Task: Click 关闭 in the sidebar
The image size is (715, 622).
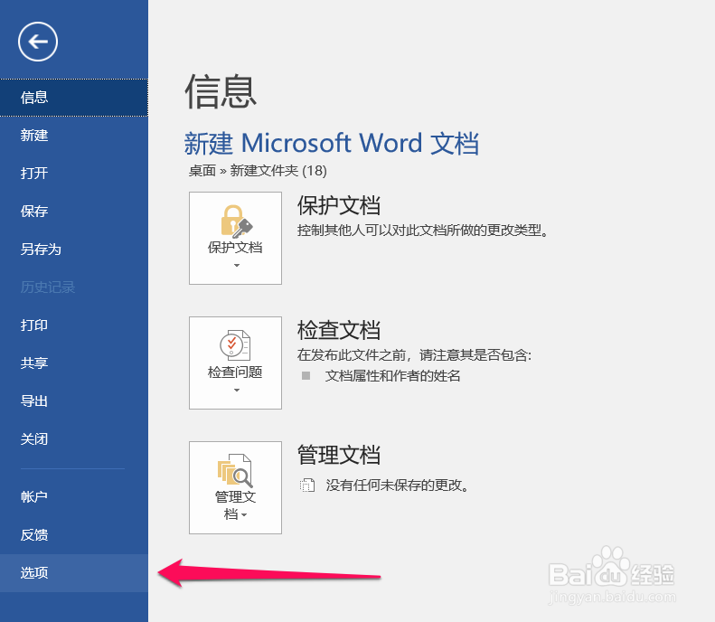Action: [74, 439]
